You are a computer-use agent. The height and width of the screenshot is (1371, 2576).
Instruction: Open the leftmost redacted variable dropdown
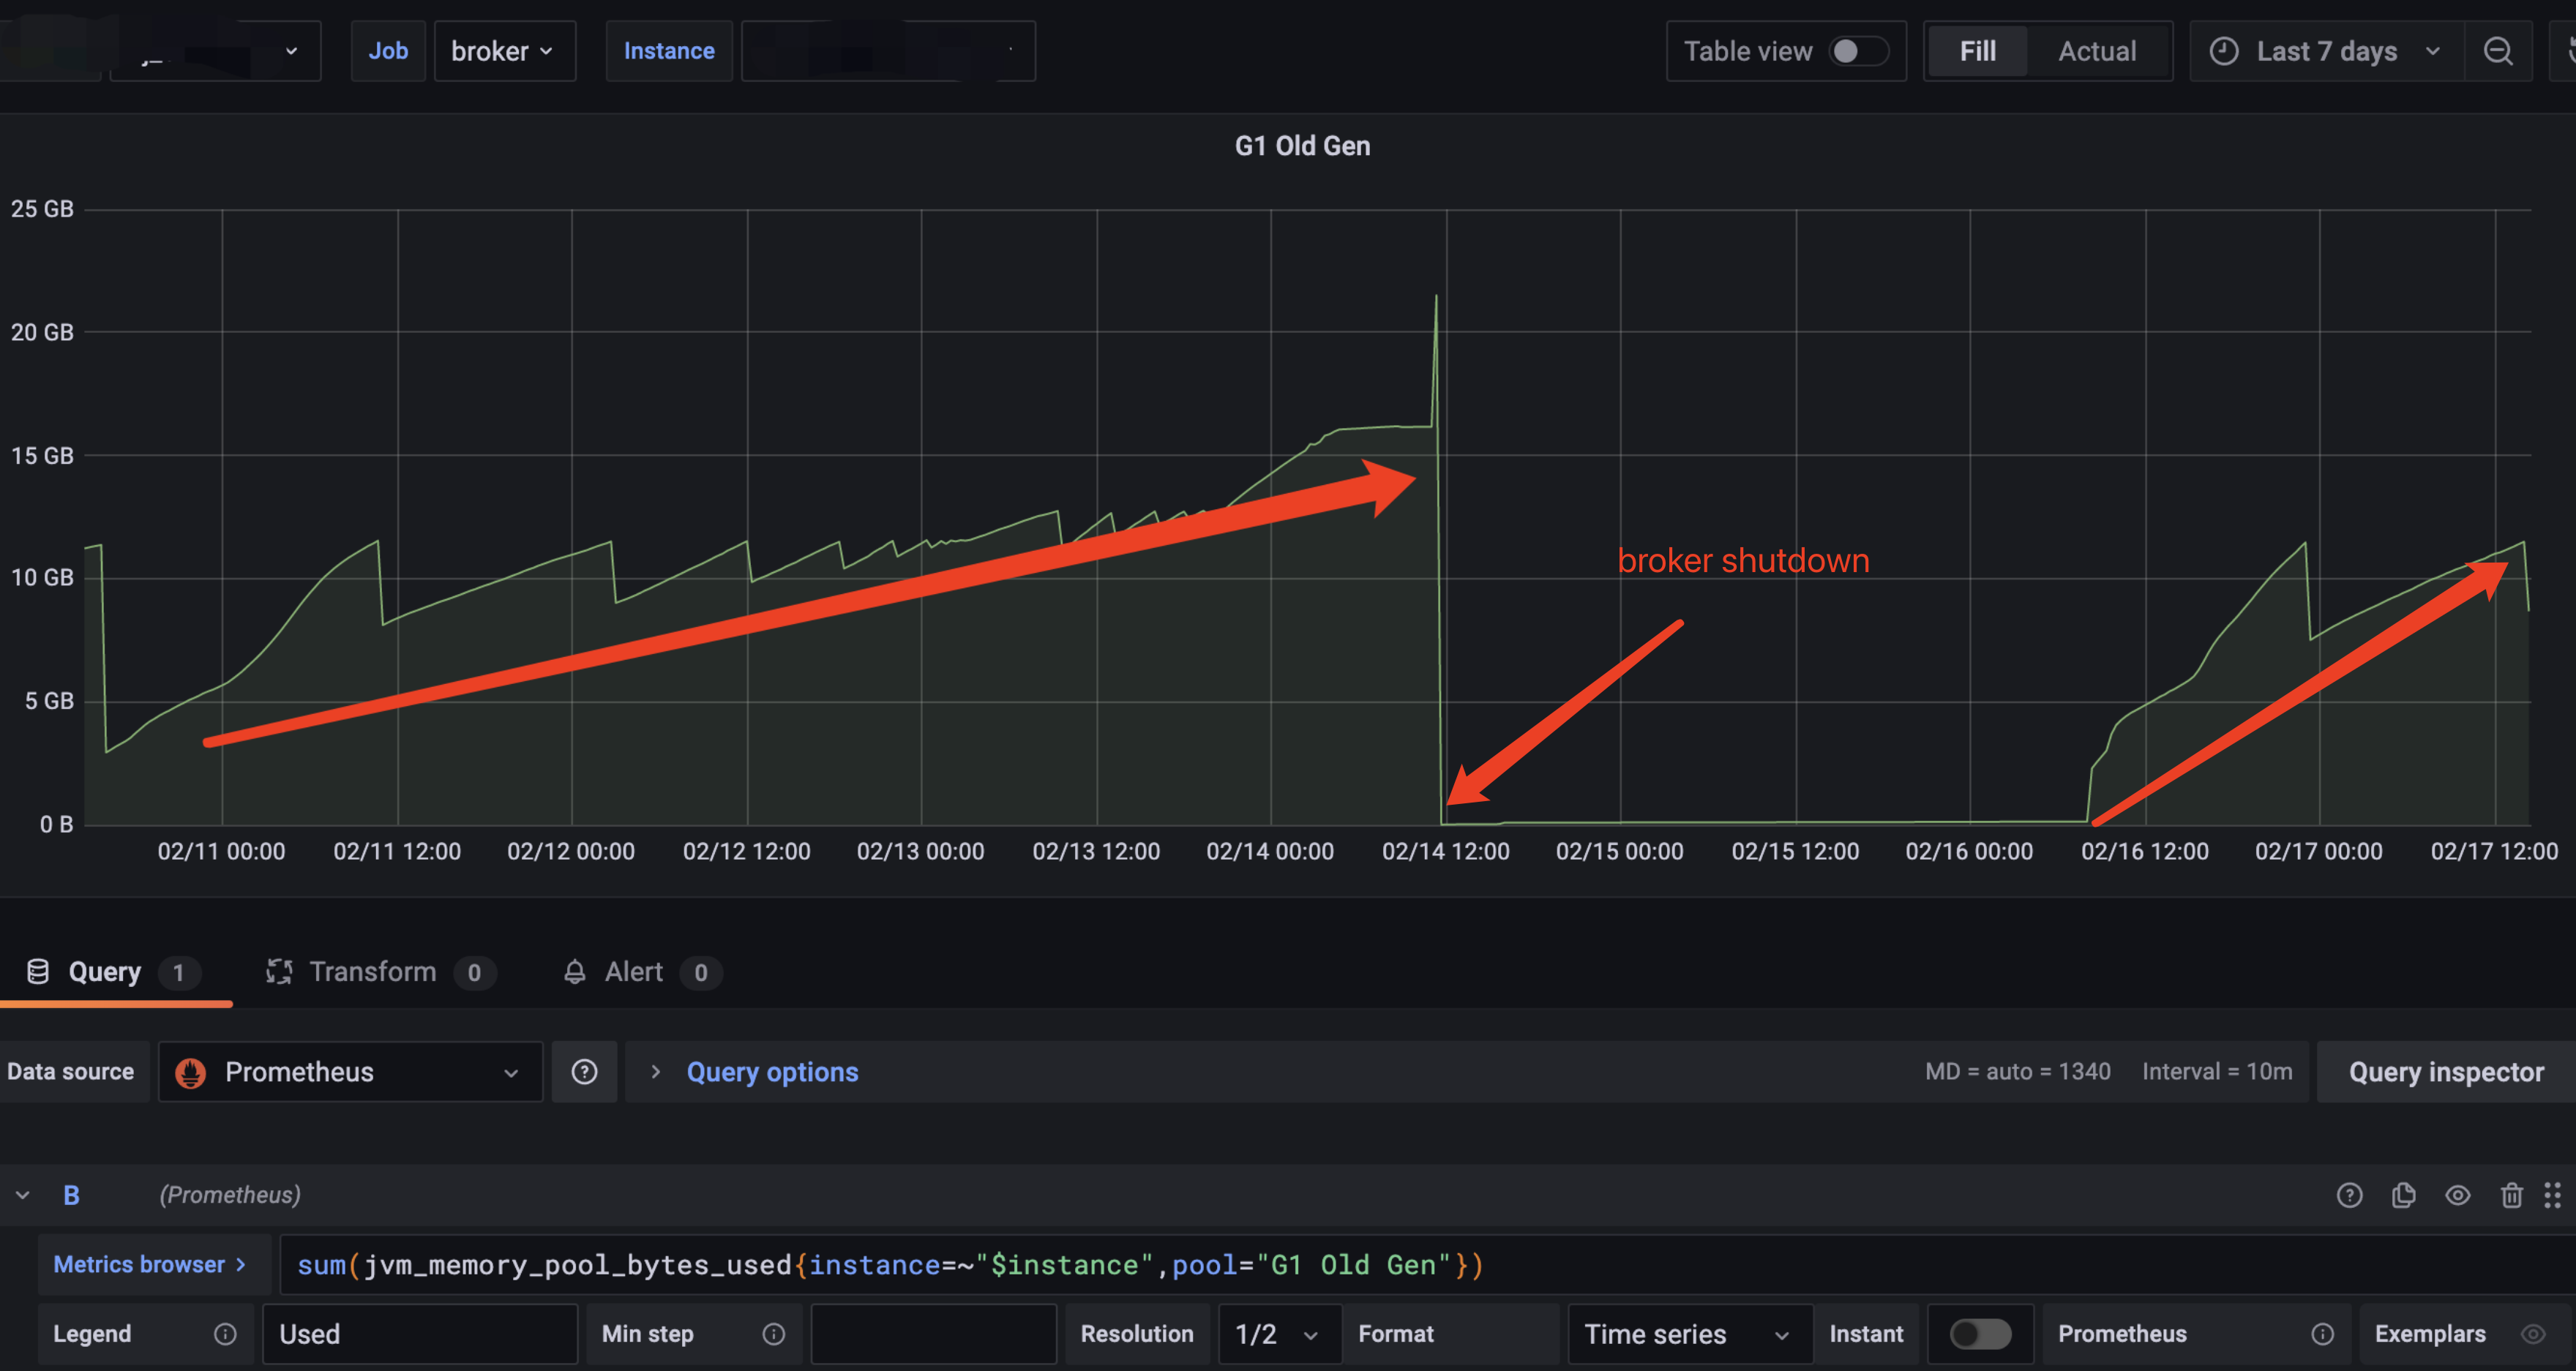(215, 51)
